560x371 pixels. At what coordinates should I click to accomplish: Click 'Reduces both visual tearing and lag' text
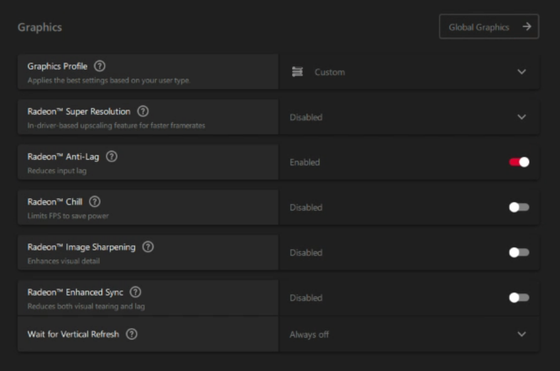[86, 306]
